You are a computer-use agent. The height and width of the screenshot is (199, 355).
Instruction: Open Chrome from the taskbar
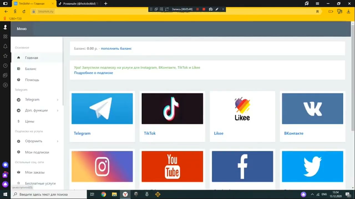point(103,194)
